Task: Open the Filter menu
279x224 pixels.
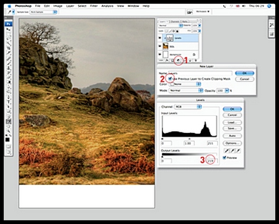Action: (94, 6)
